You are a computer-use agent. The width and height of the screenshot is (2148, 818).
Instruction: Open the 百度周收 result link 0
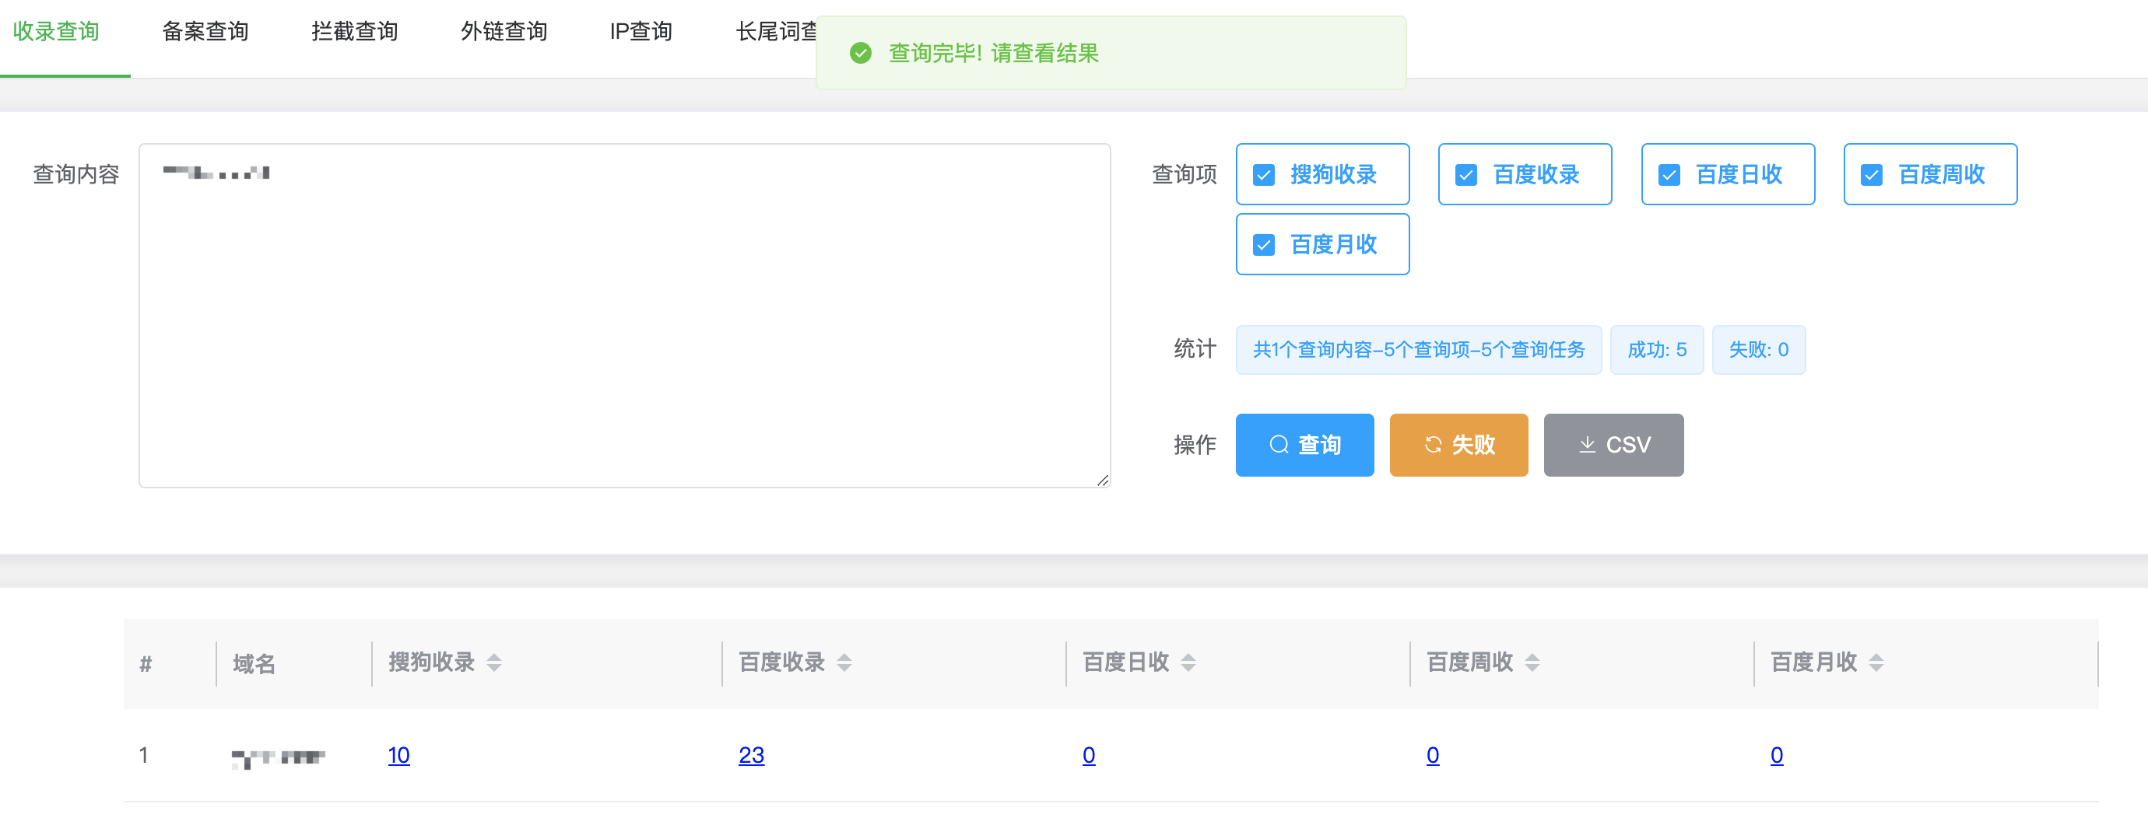point(1433,756)
